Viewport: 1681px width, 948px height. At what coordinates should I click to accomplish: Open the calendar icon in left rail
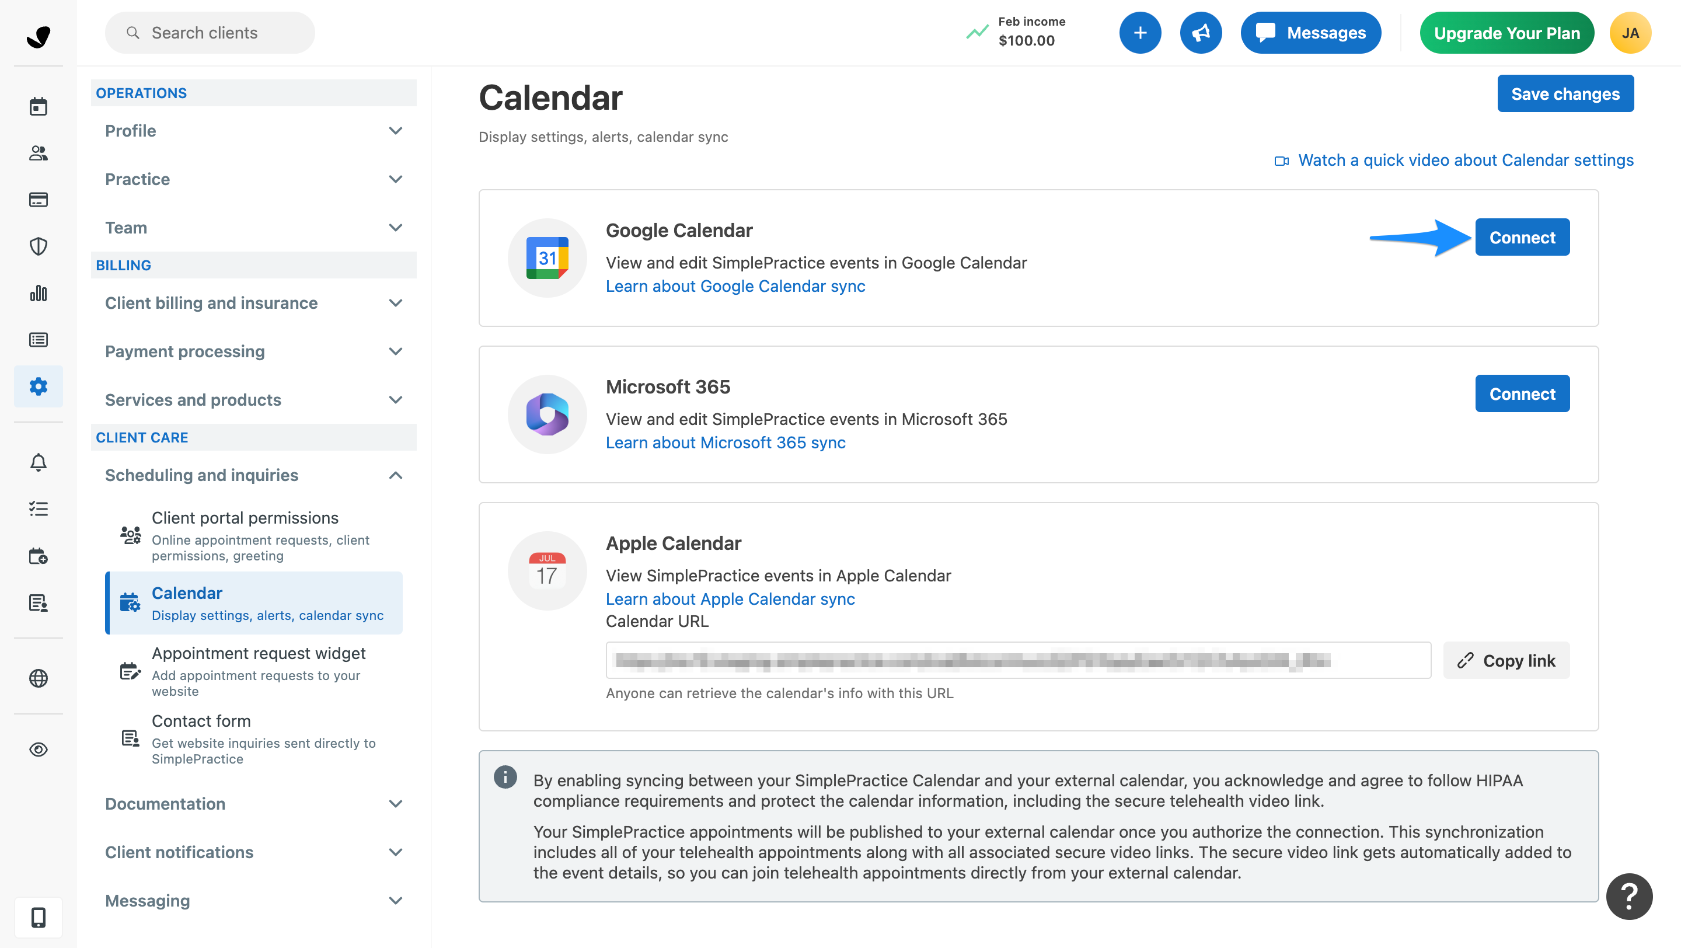pyautogui.click(x=39, y=106)
